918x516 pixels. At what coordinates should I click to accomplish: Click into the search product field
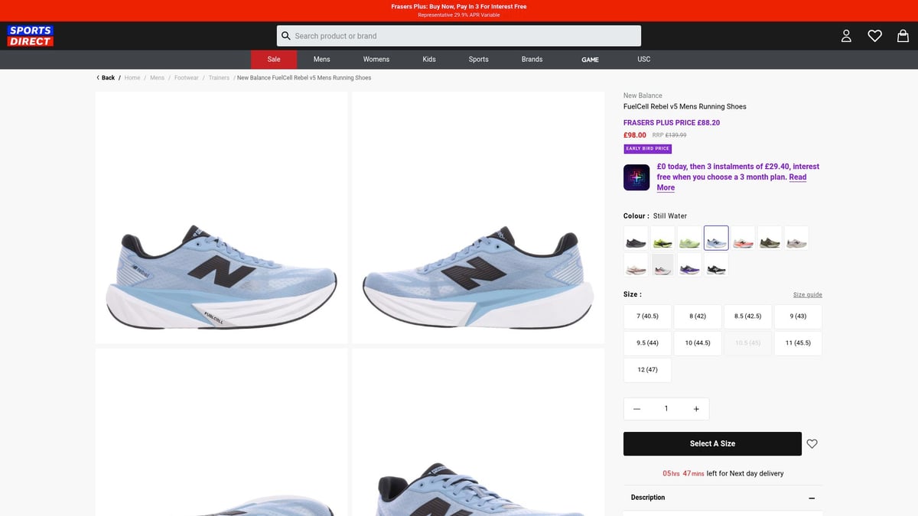(x=459, y=36)
